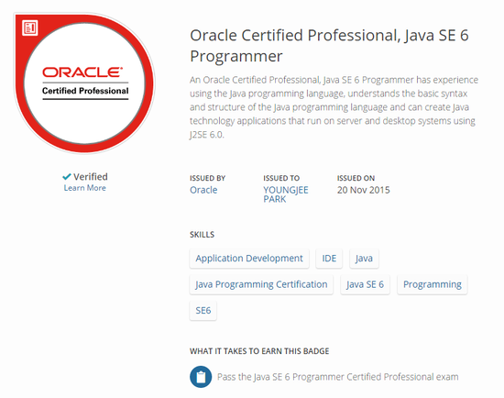This screenshot has height=398, width=504.
Task: Click WHAT IT TAKES TO EARN THIS BADGE heading
Action: tap(259, 351)
